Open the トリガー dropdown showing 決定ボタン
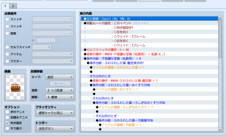Image resolution: width=226 pixels, height=137 pixels. (55, 129)
